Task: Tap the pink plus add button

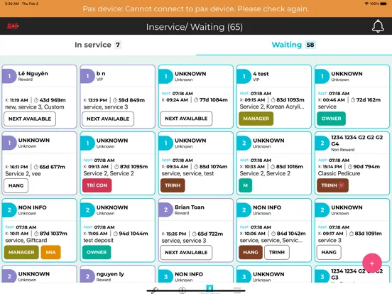Action: click(371, 263)
